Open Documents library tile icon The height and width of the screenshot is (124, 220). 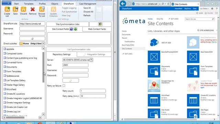(154, 71)
